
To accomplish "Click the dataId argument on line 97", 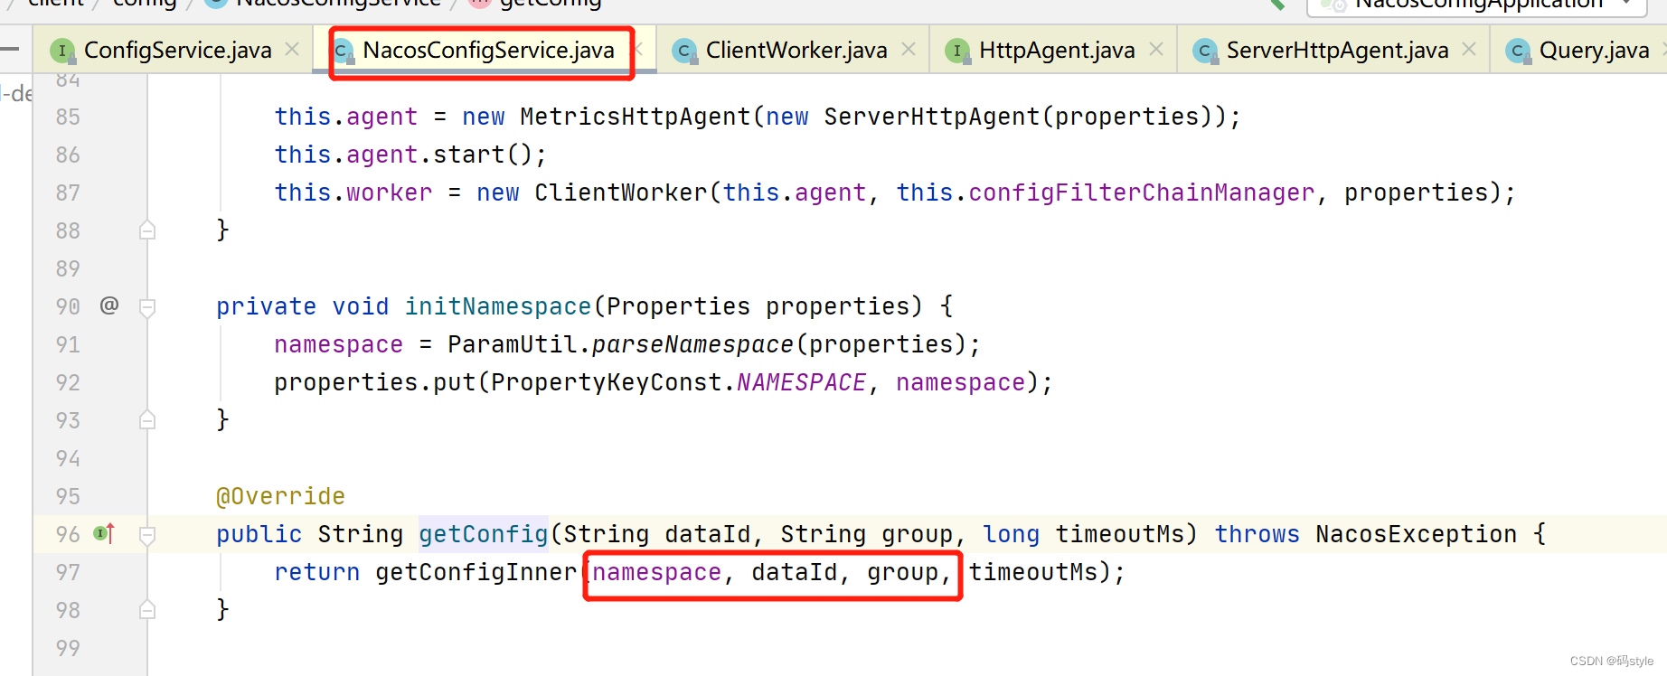I will coord(794,572).
